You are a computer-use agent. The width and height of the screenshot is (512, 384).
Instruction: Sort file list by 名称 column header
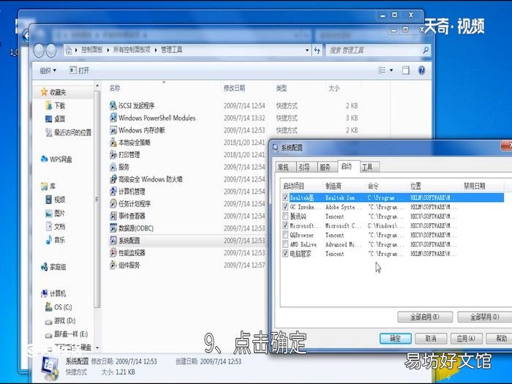pos(163,89)
